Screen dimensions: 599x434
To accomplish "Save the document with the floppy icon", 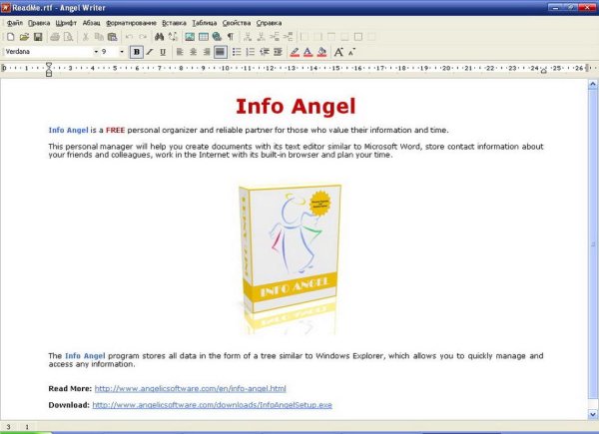I will pyautogui.click(x=38, y=37).
